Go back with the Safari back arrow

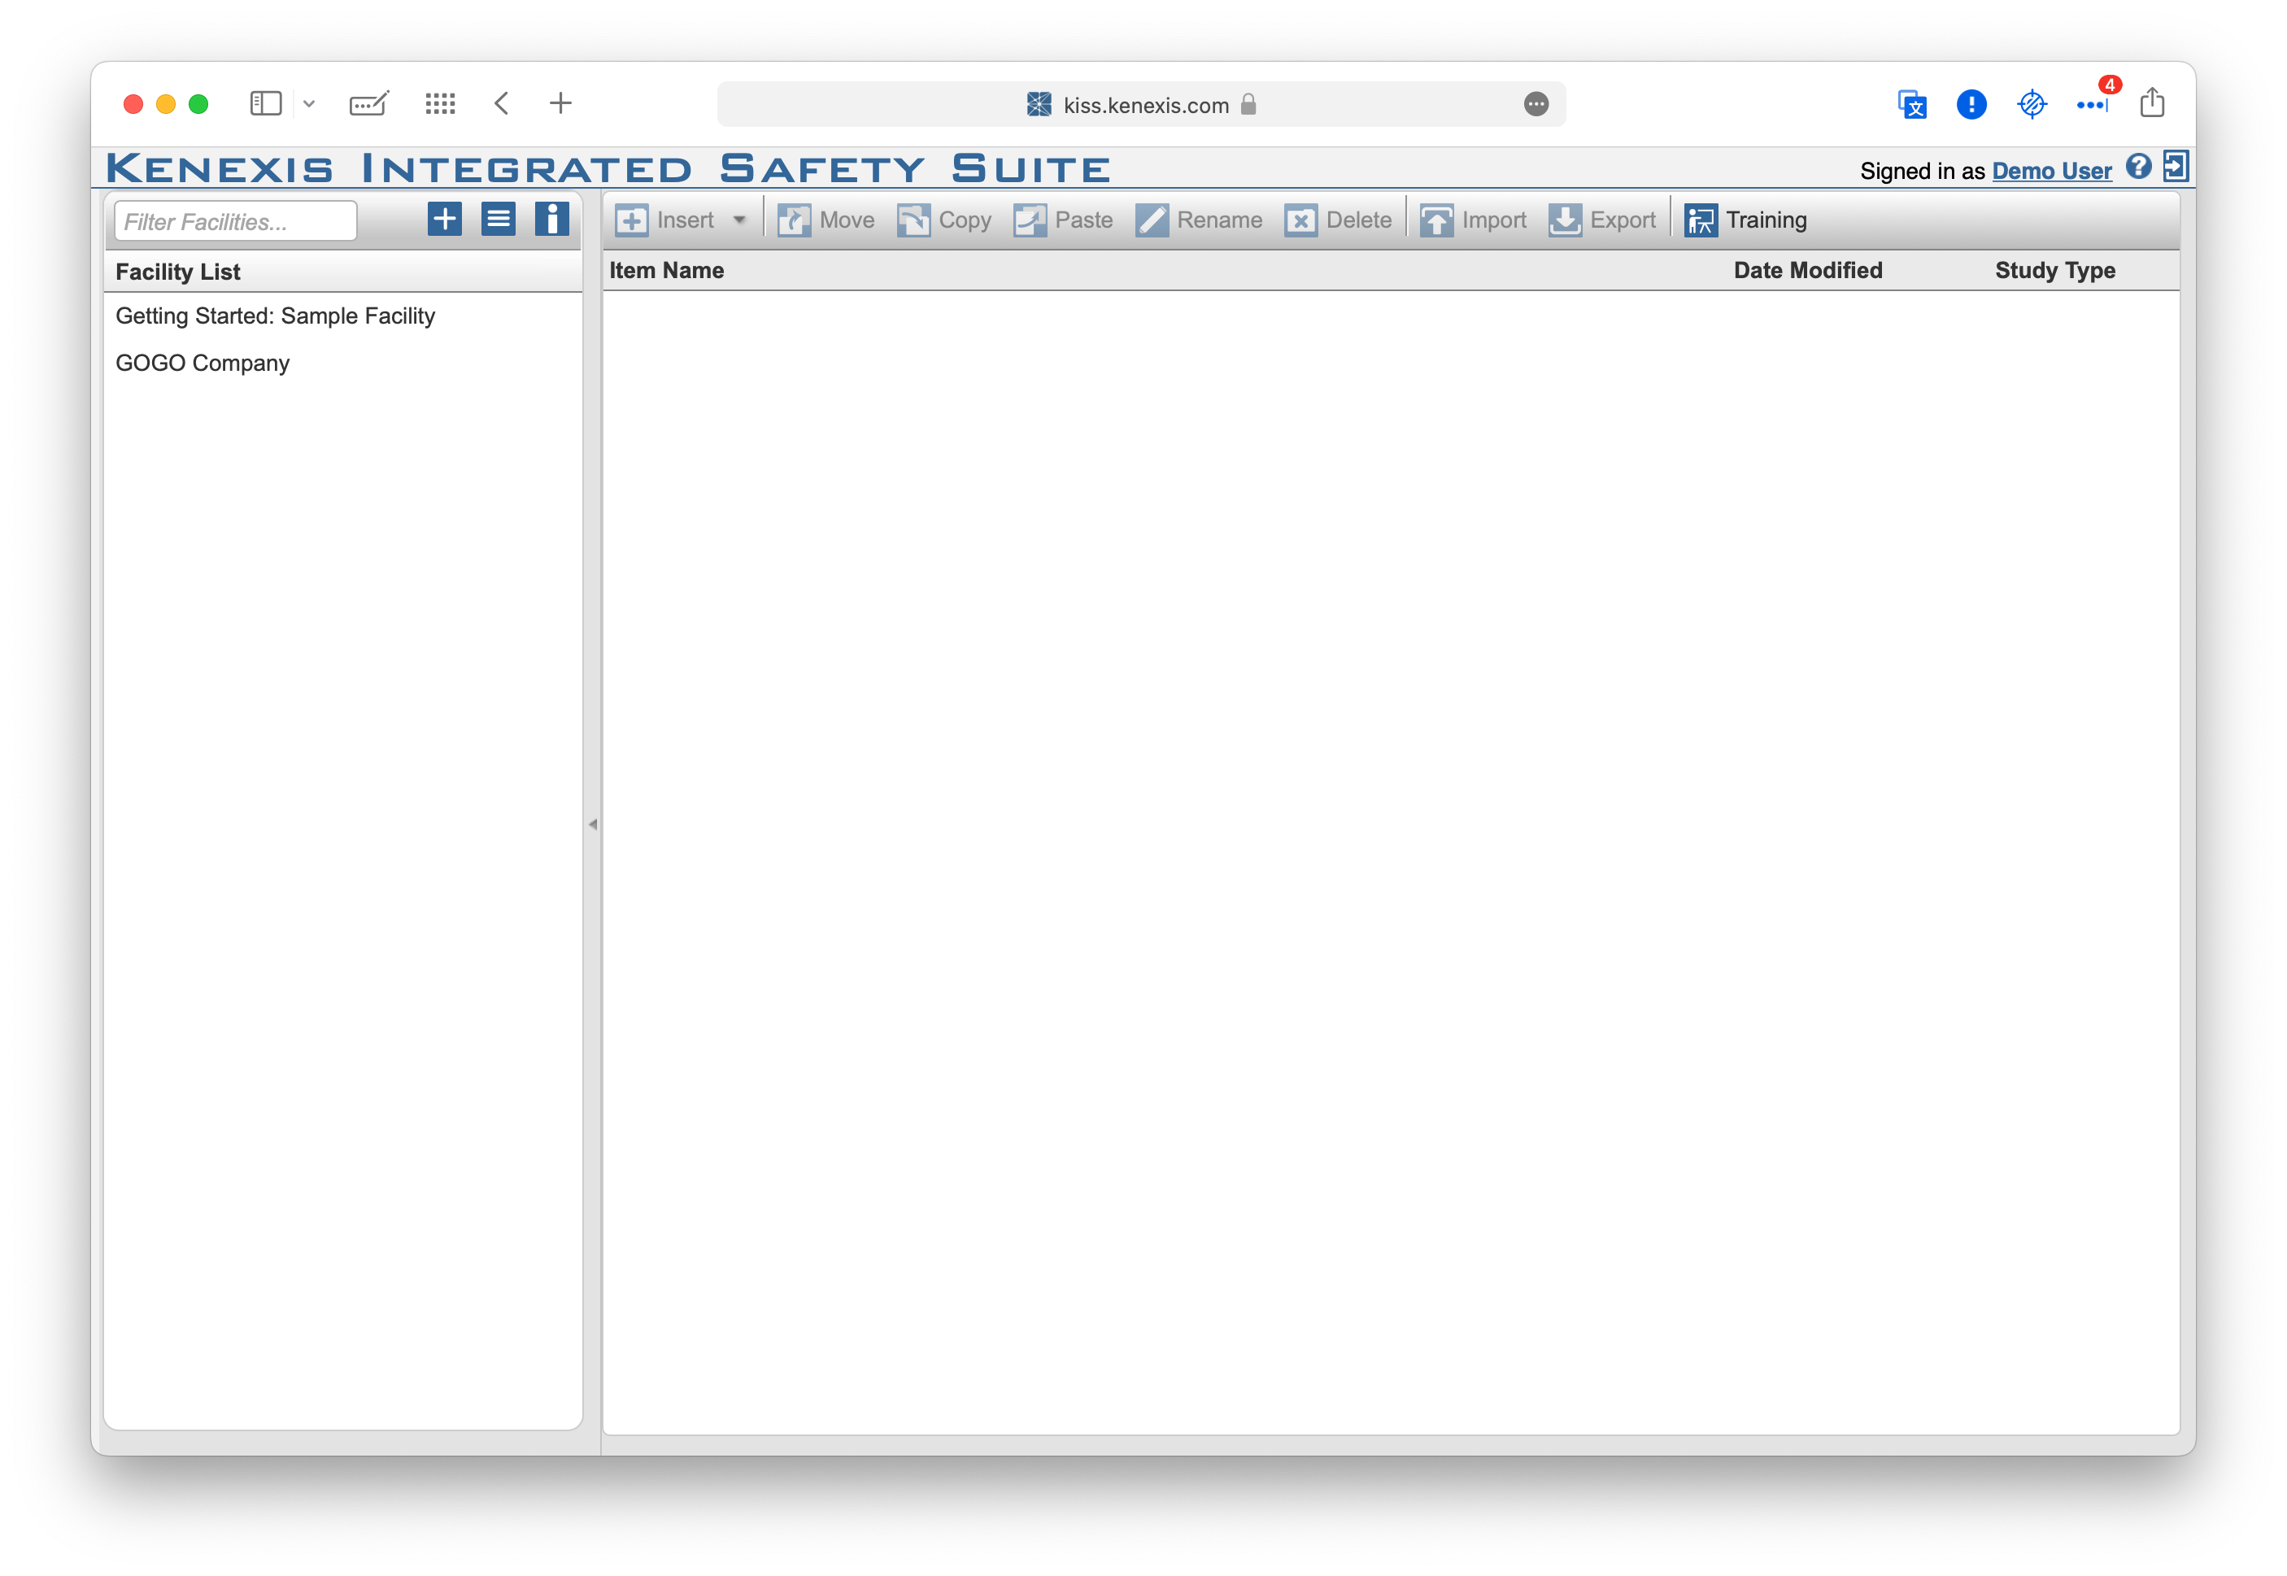[502, 104]
